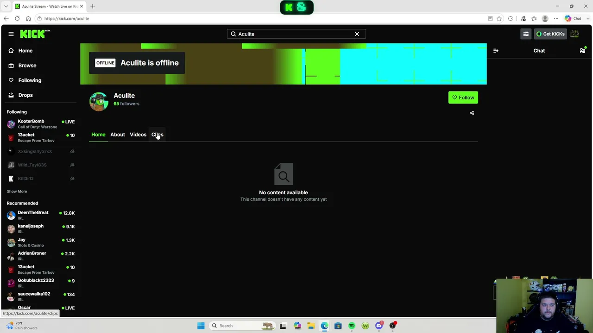Add this page to favorites star
This screenshot has height=333, width=593.
pos(499,18)
